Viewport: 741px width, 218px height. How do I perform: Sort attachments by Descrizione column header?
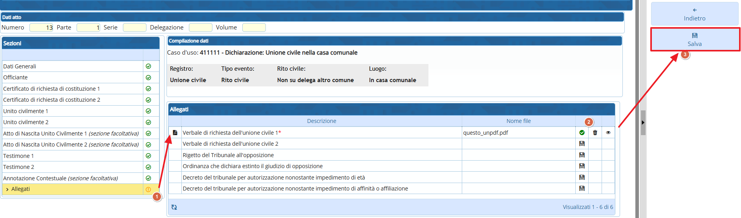coord(321,121)
